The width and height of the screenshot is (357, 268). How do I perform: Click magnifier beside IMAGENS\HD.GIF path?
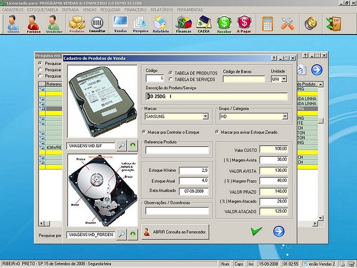coord(122,145)
